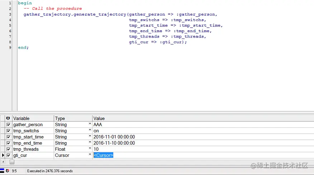Click the row marker arrow beside gti_cur
This screenshot has width=314, height=175.
pos(3,155)
